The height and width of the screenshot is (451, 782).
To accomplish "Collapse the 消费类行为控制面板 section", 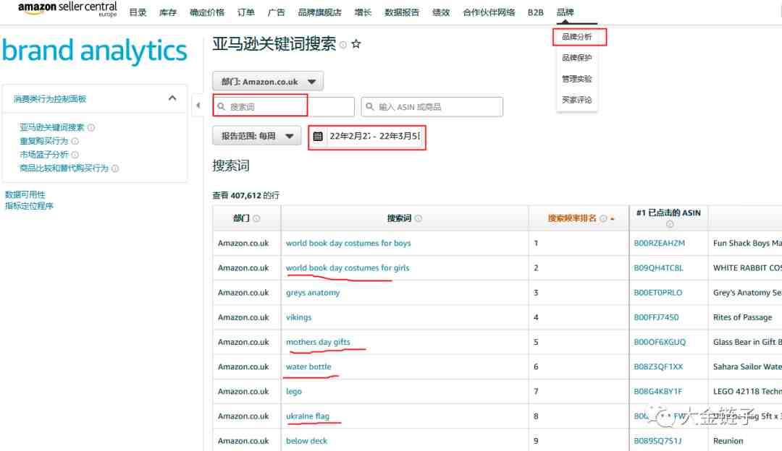I will 172,98.
